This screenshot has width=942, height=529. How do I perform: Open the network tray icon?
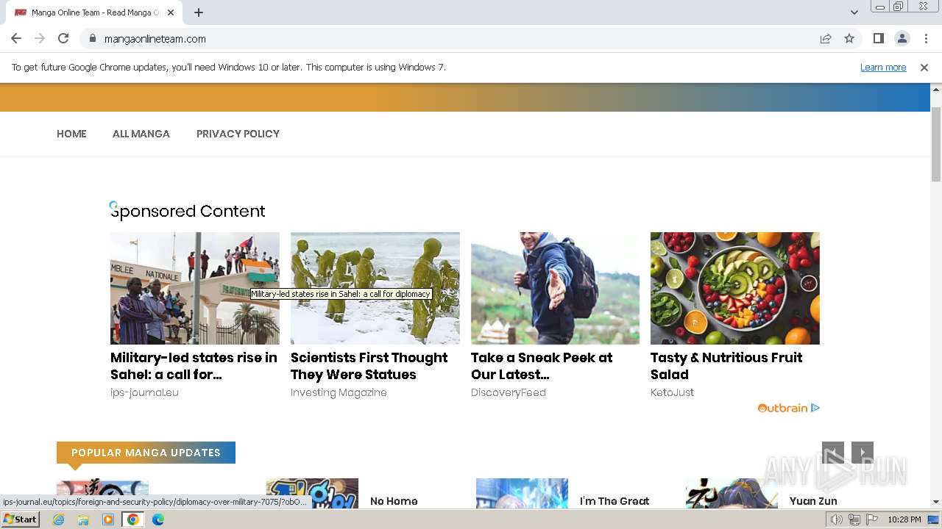pos(854,519)
